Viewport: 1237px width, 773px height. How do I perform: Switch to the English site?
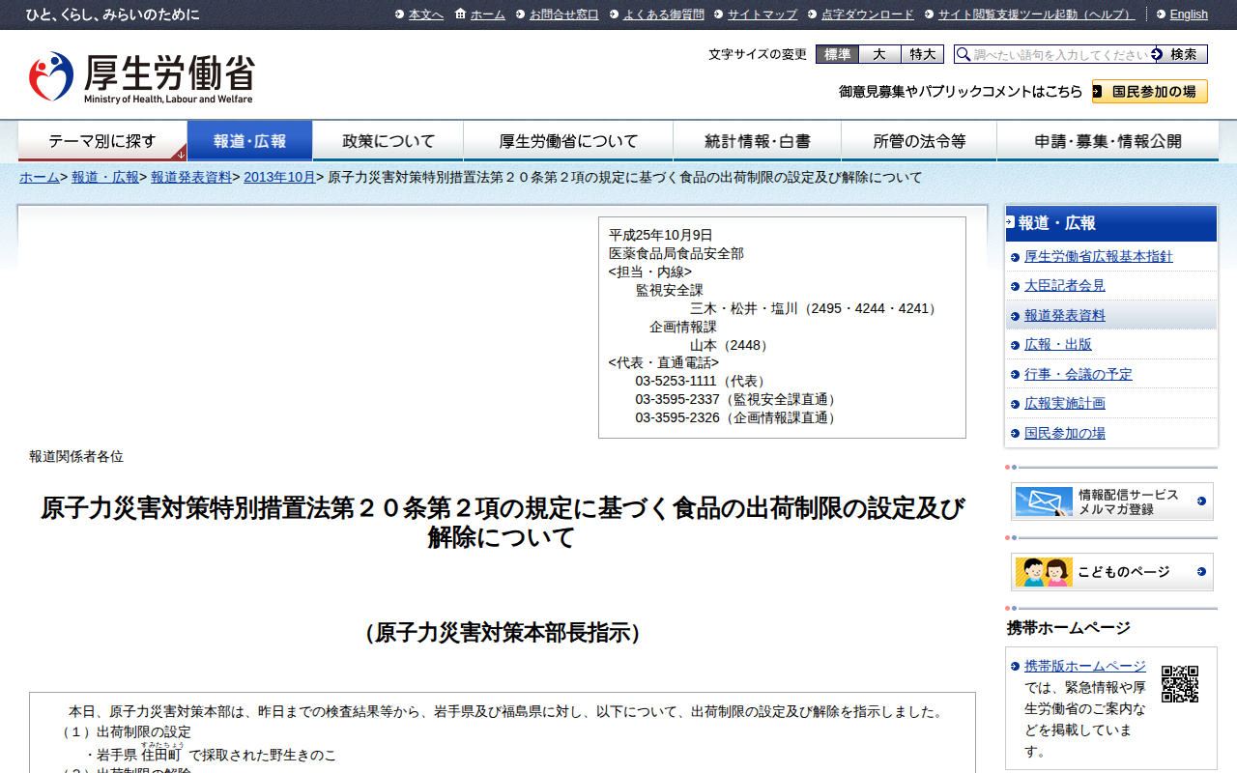pyautogui.click(x=1188, y=14)
